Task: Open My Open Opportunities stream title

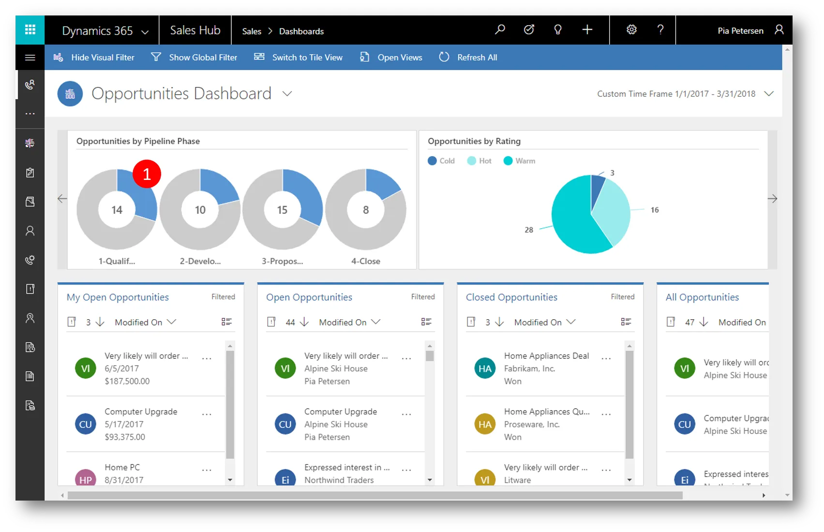Action: coord(118,297)
